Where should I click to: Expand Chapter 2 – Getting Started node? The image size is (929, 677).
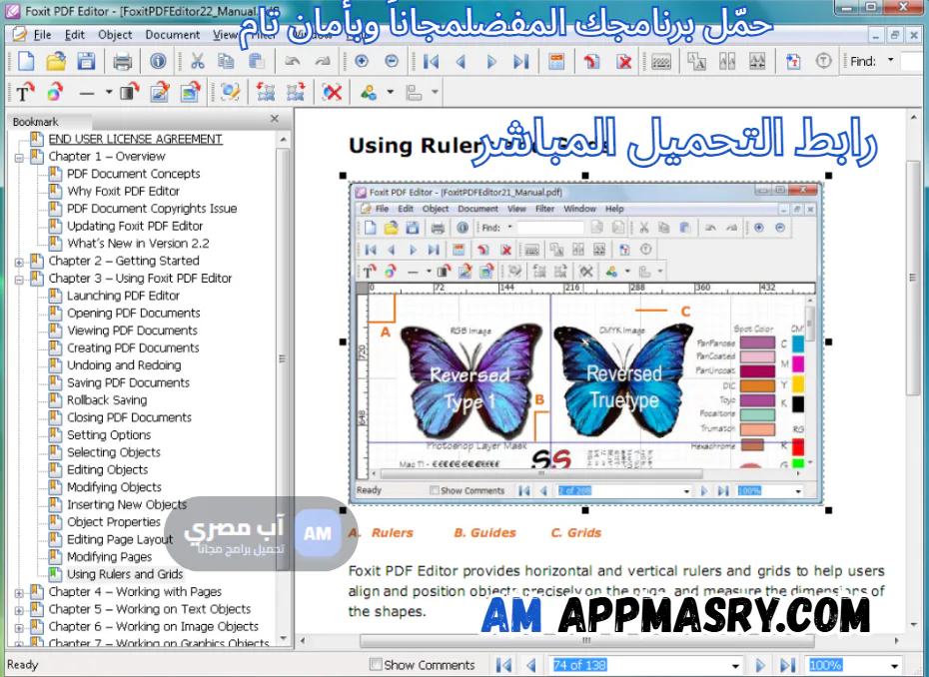(x=19, y=262)
